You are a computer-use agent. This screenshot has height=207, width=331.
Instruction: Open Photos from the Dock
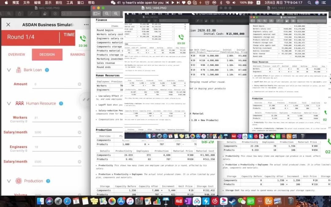click(x=112, y=201)
